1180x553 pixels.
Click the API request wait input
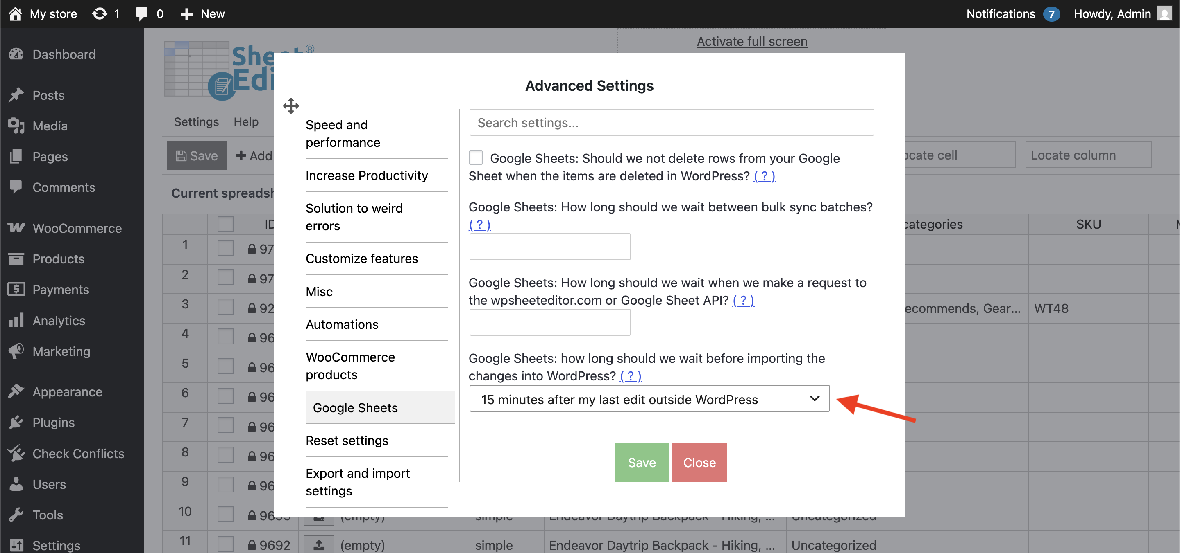(550, 322)
